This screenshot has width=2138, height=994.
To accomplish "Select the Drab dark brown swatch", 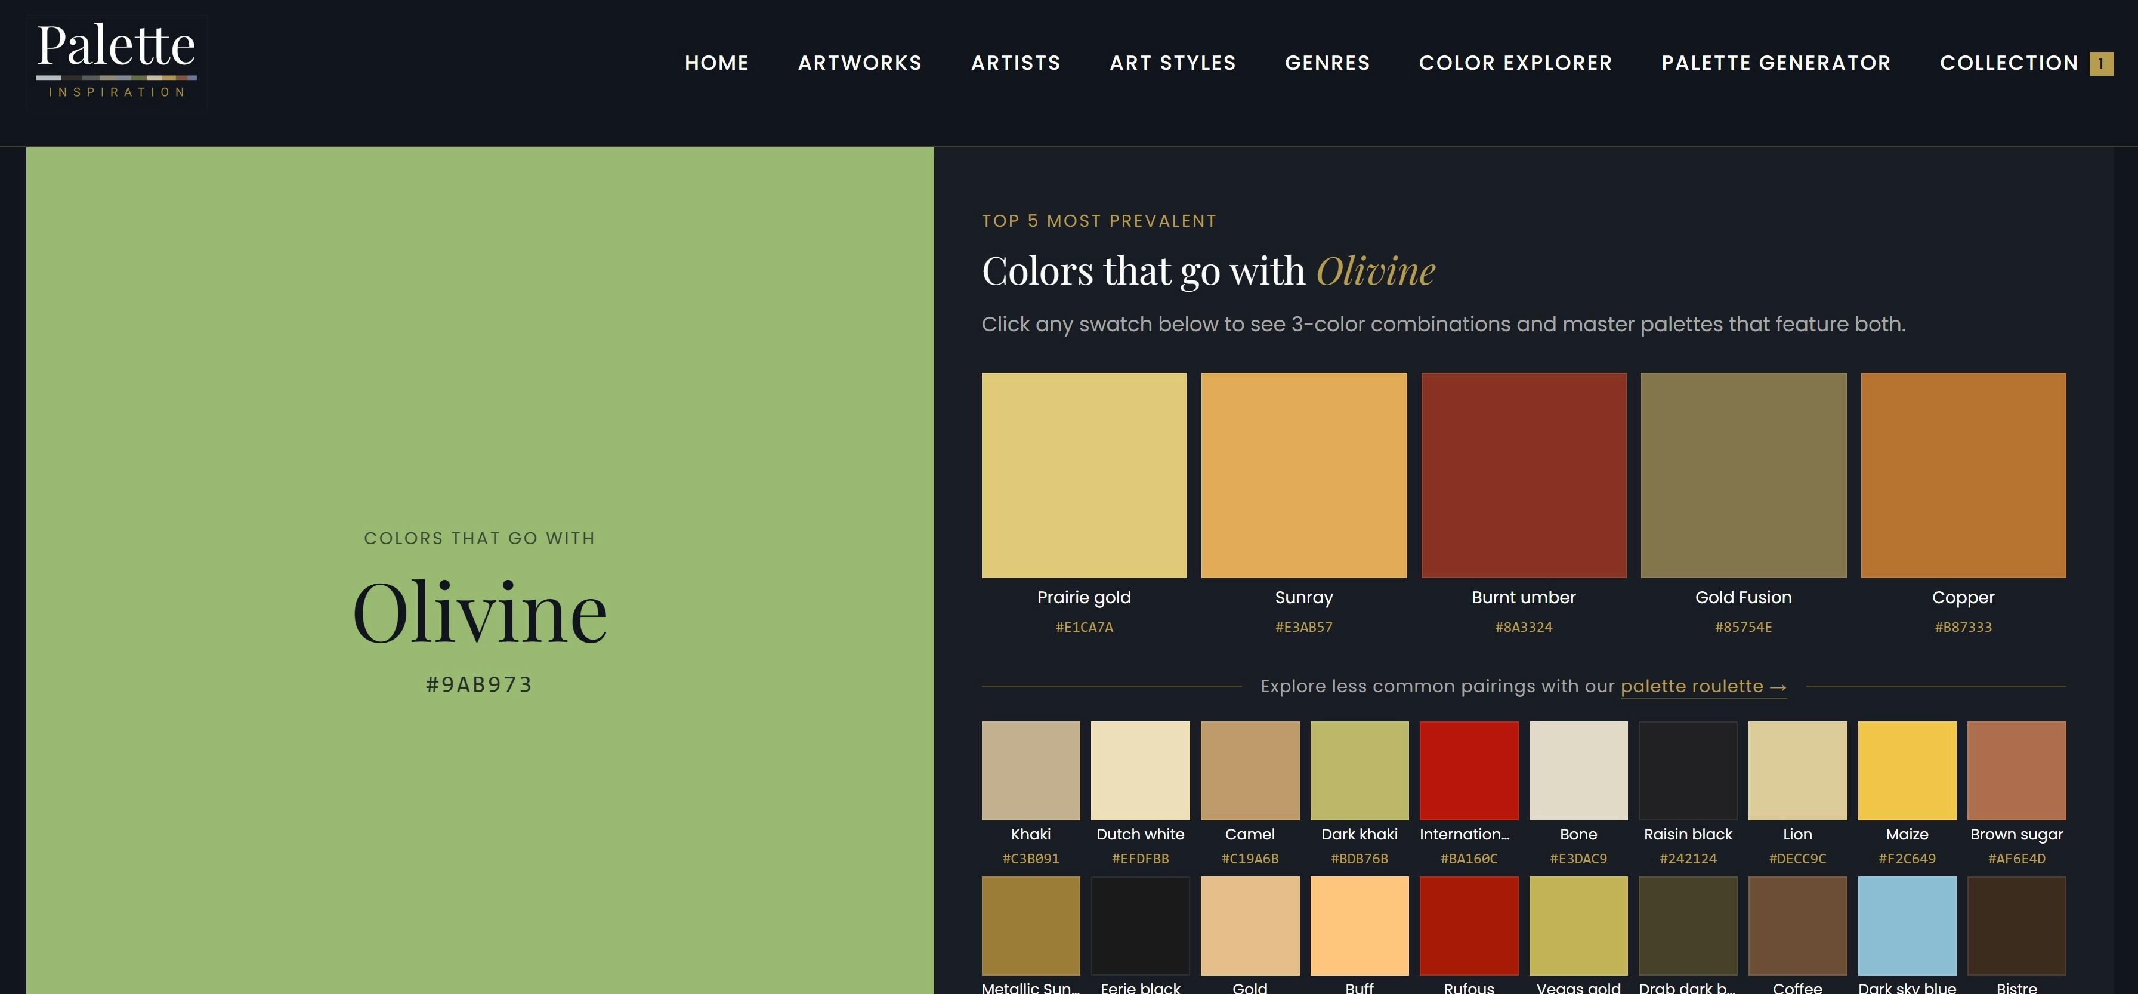I will 1688,926.
